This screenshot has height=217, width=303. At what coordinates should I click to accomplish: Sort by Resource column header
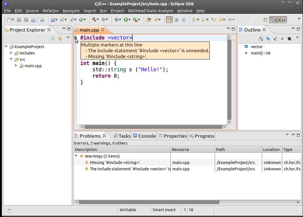pos(193,150)
